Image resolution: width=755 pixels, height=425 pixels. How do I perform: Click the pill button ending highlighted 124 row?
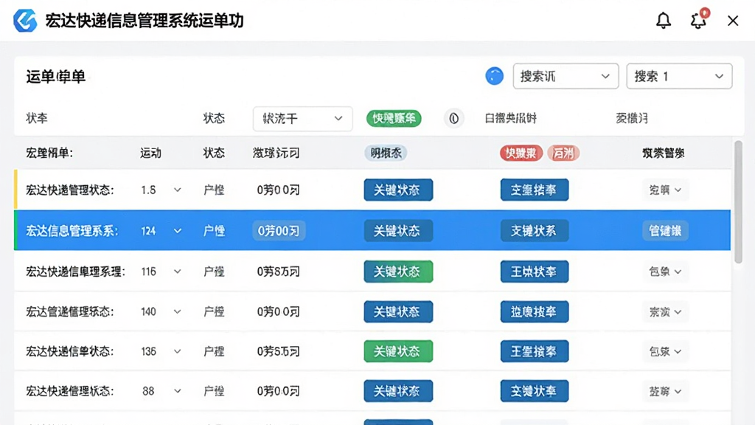tap(665, 231)
